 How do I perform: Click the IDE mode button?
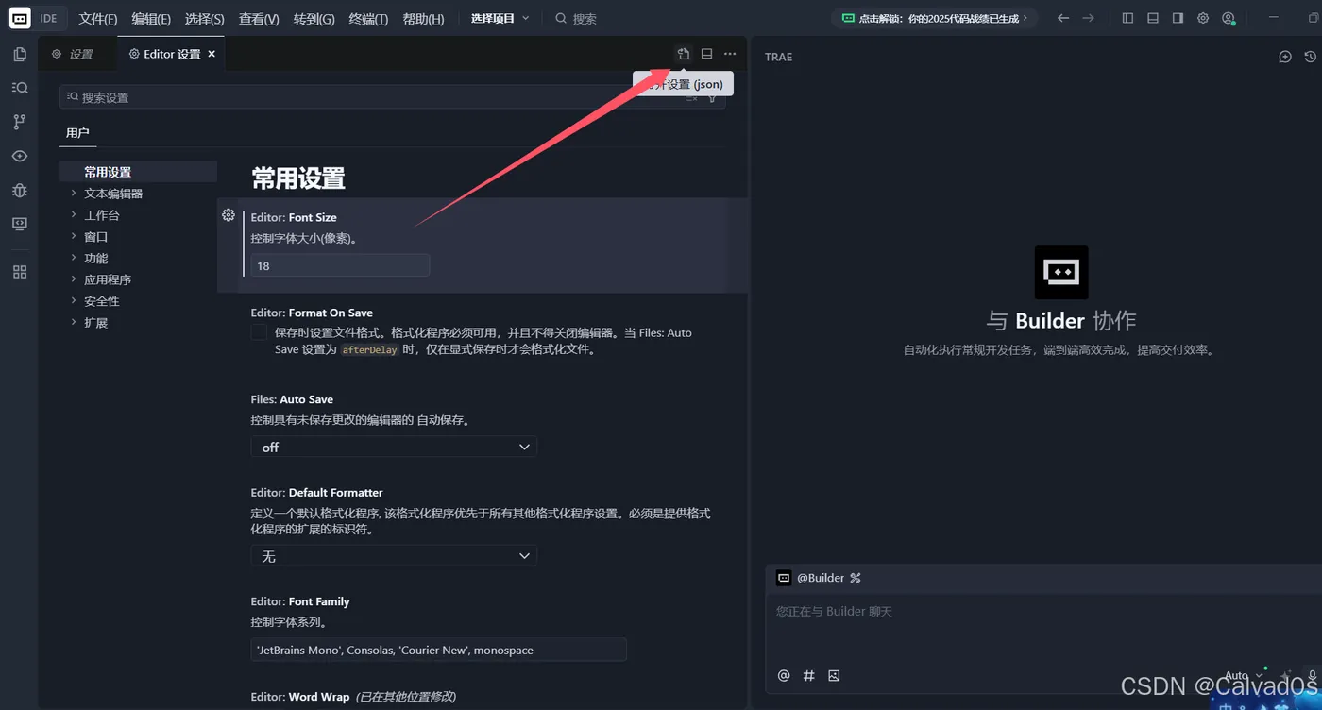click(x=48, y=18)
